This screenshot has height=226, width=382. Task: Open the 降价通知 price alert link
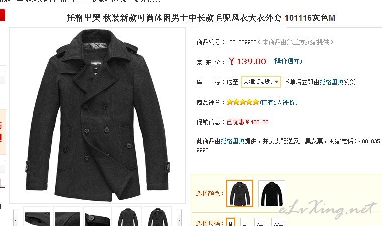[x=288, y=61]
